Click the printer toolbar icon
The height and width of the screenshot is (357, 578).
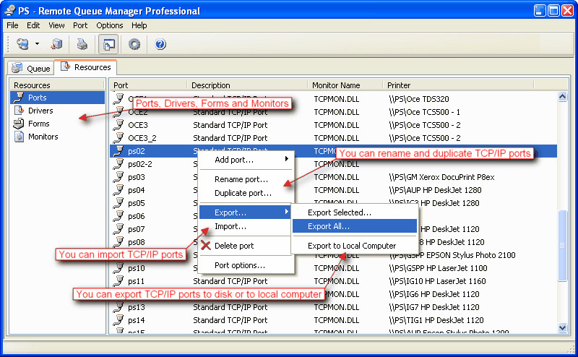pyautogui.click(x=82, y=44)
